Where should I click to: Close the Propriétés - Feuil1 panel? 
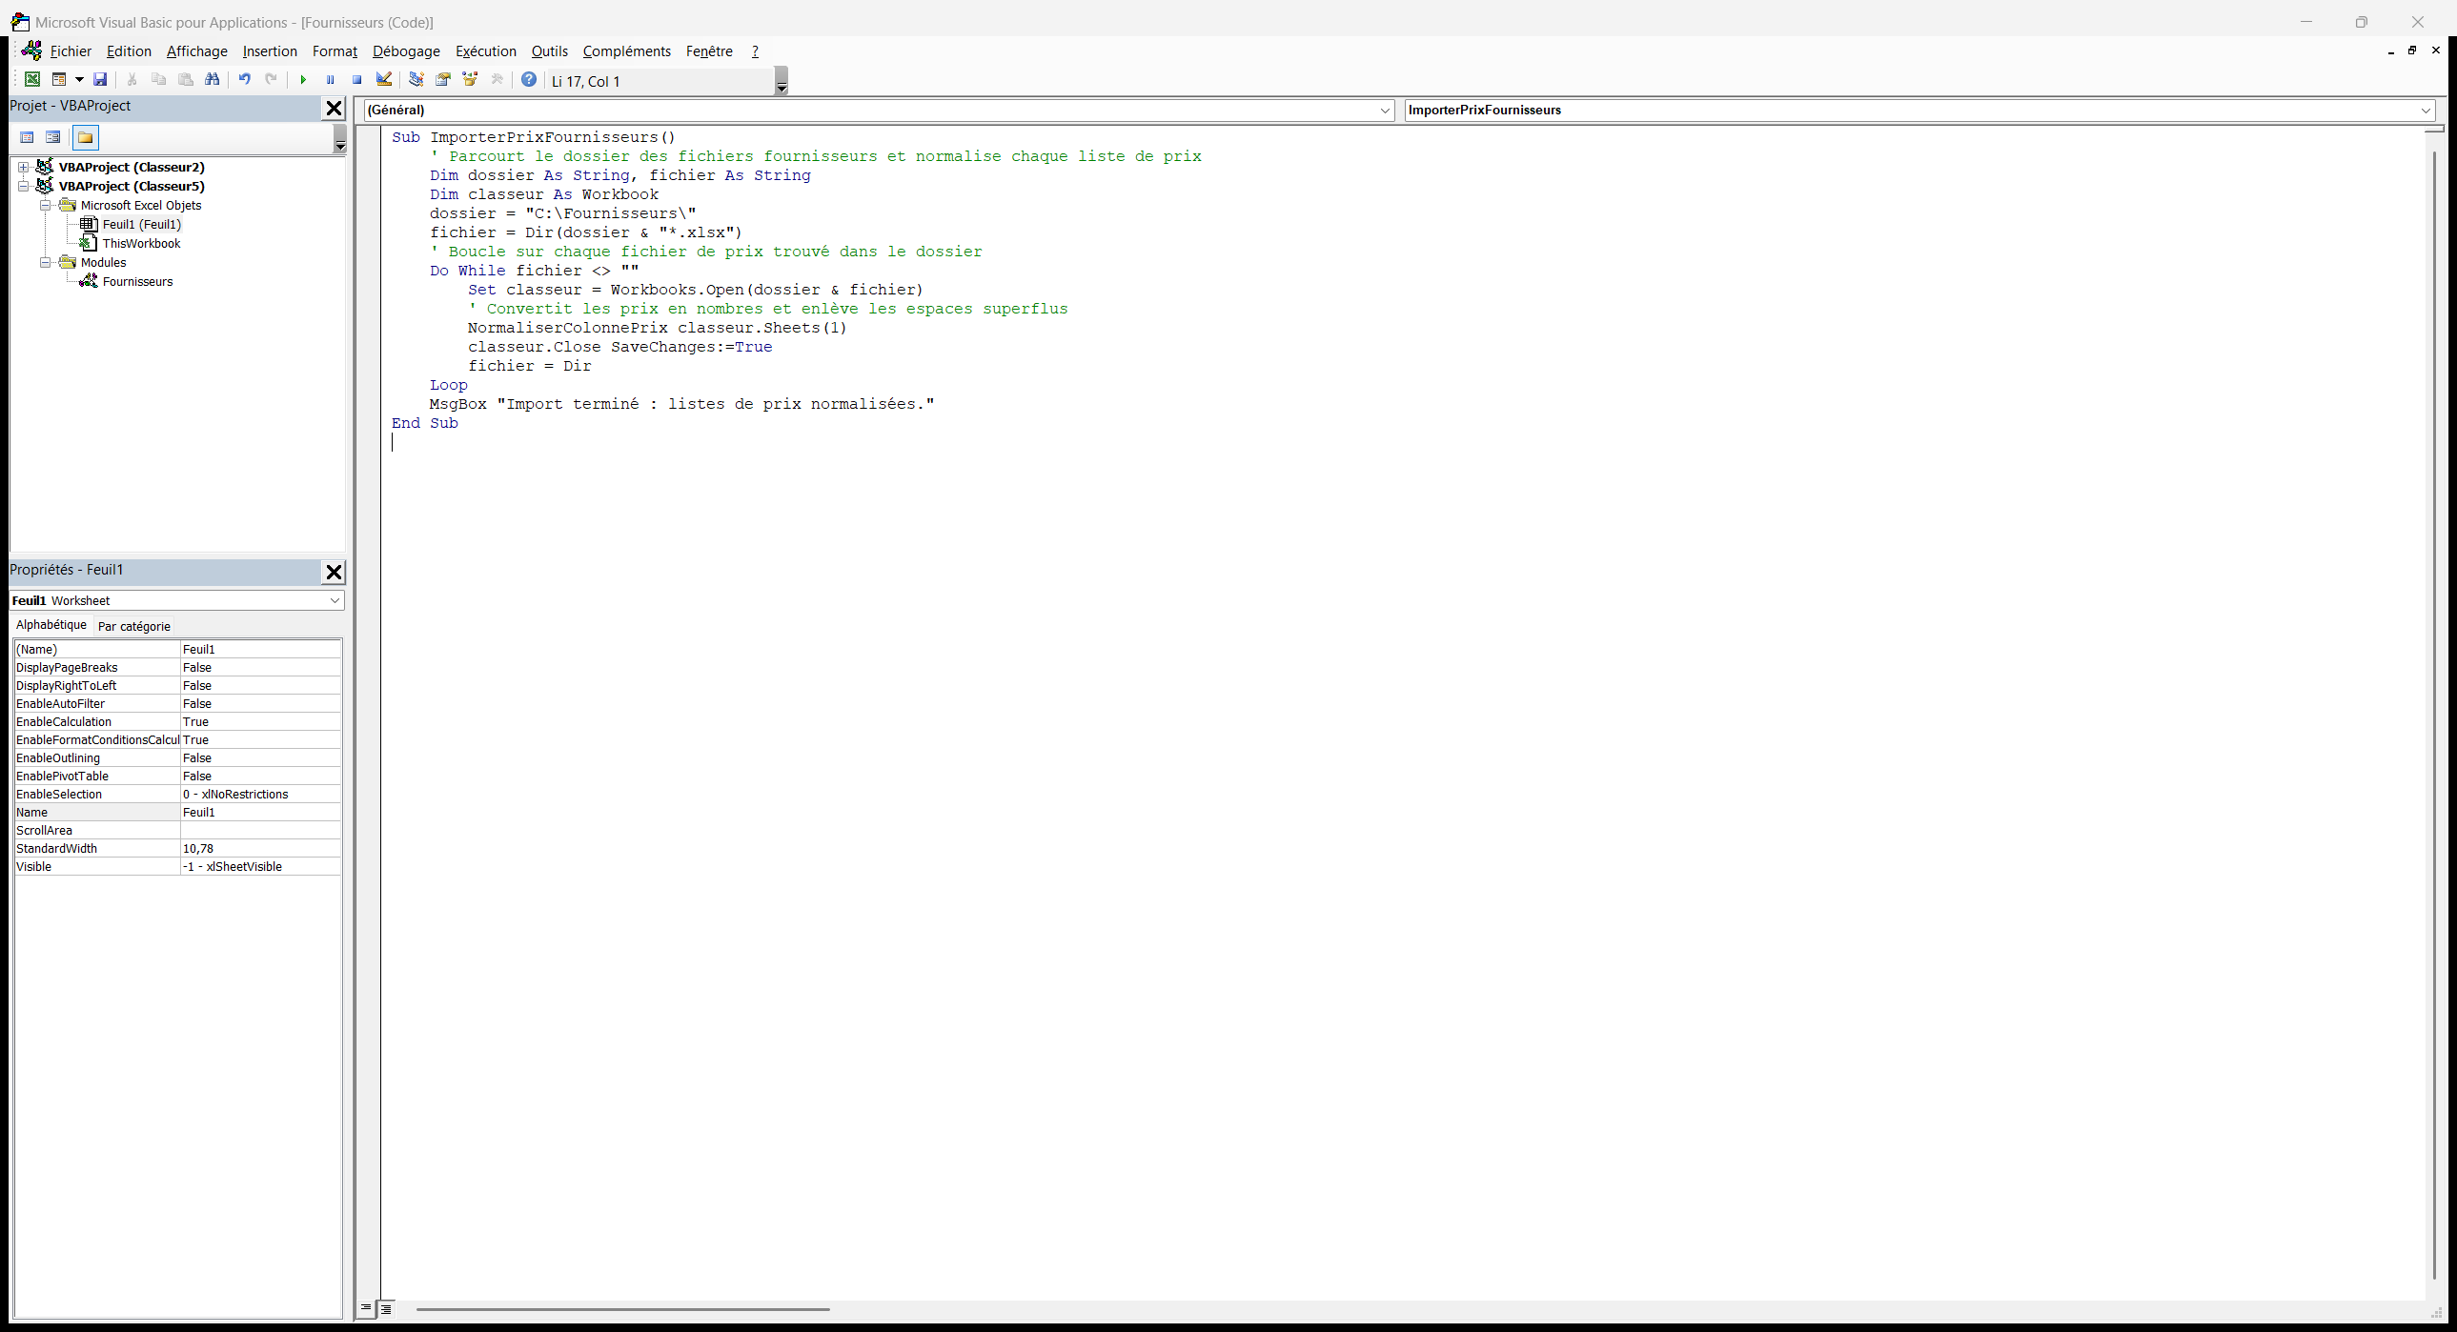334,572
